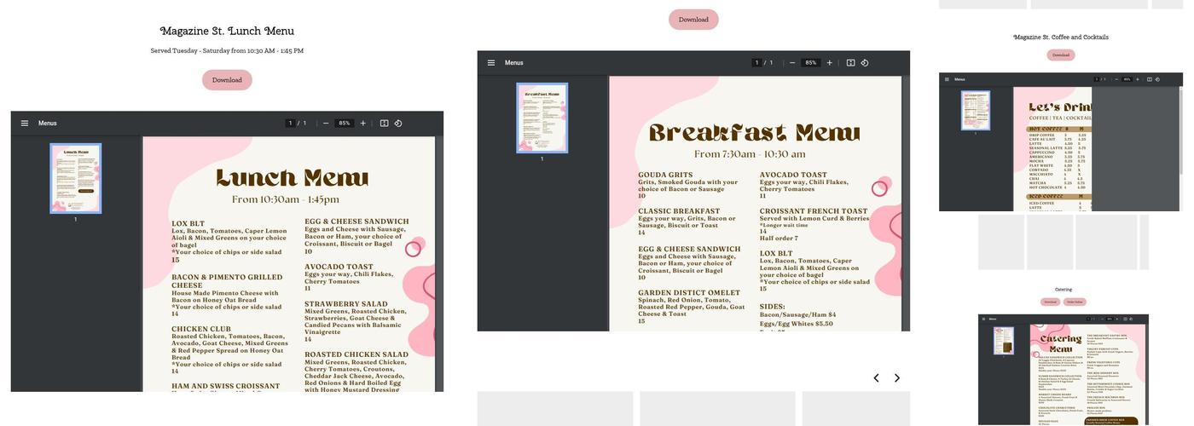The height and width of the screenshot is (426, 1194).
Task: Download the Catering menu
Action: tap(1050, 302)
